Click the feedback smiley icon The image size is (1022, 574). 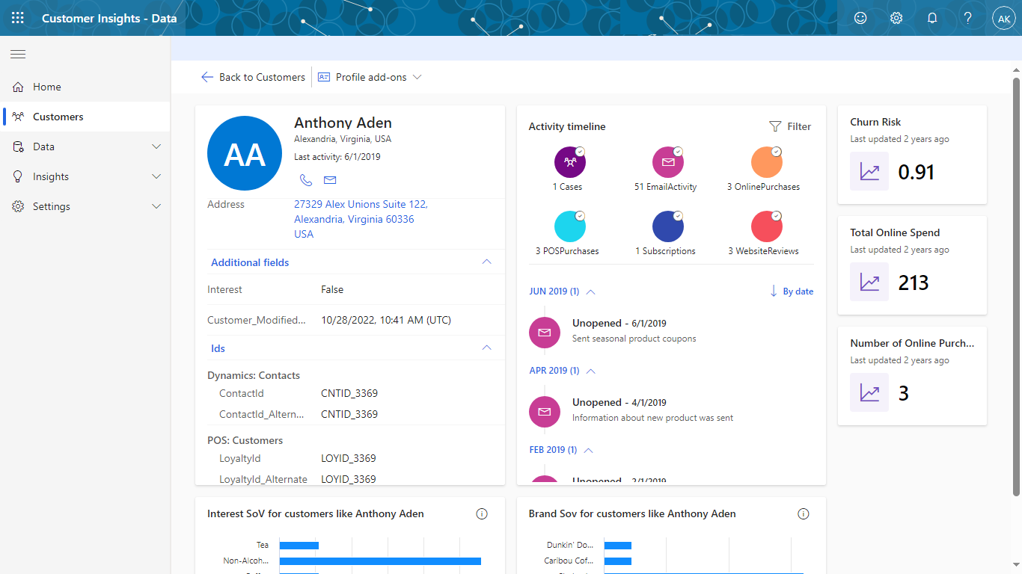[860, 18]
